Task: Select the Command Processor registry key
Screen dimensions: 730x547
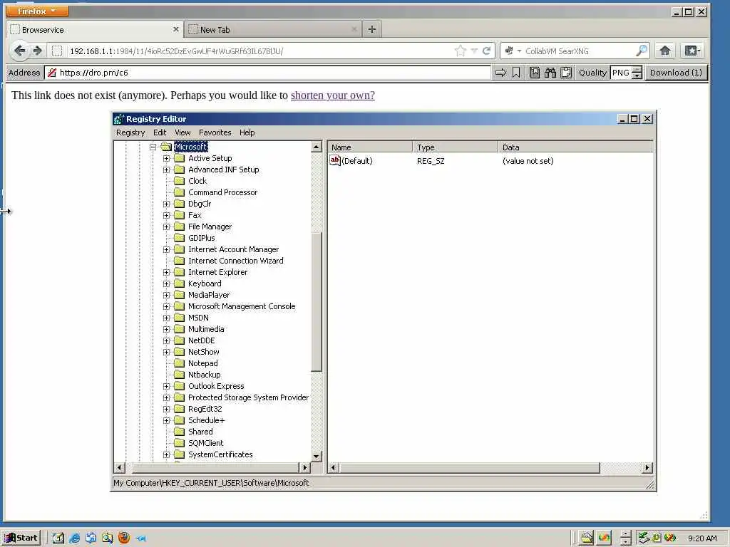Action: click(x=222, y=192)
